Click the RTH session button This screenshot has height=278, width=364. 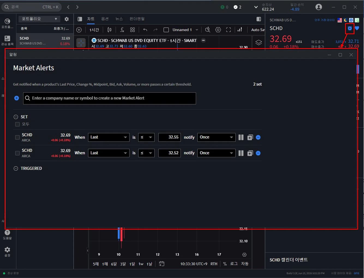coord(214,264)
